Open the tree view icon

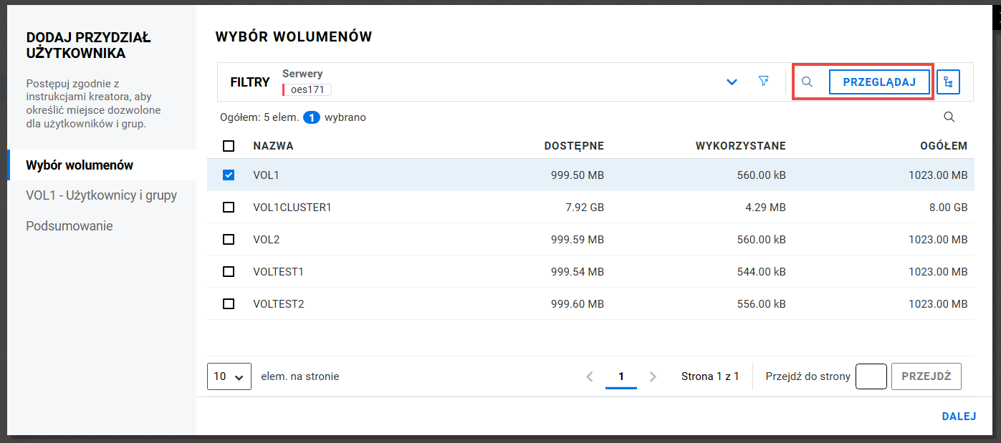coord(948,82)
